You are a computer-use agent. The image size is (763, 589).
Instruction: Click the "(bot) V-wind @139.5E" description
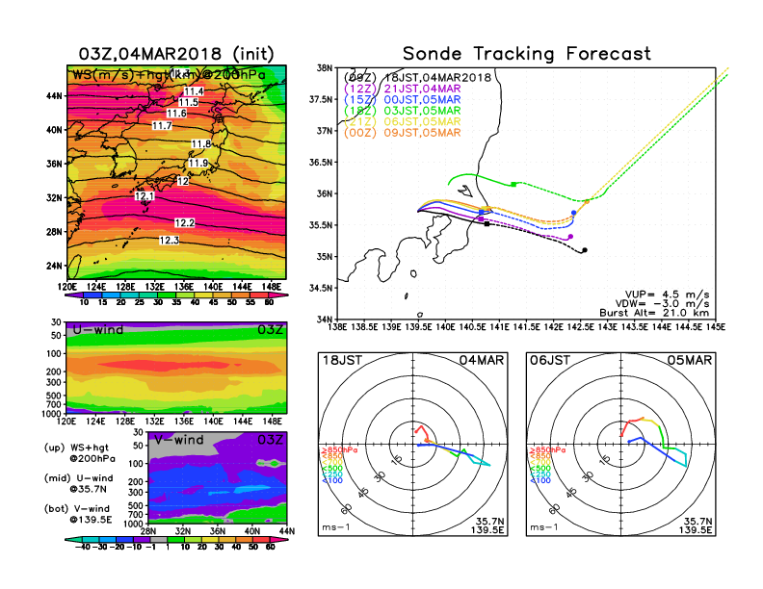point(78,514)
